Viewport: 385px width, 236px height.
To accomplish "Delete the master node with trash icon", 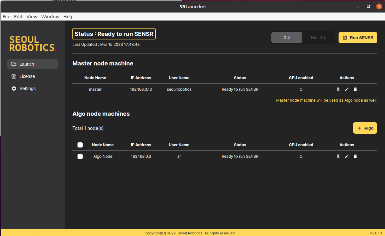I will pos(355,89).
